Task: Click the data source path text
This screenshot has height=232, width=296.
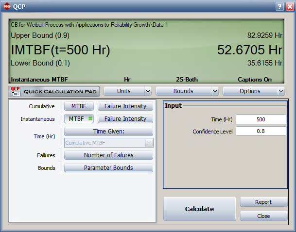Action: point(89,25)
